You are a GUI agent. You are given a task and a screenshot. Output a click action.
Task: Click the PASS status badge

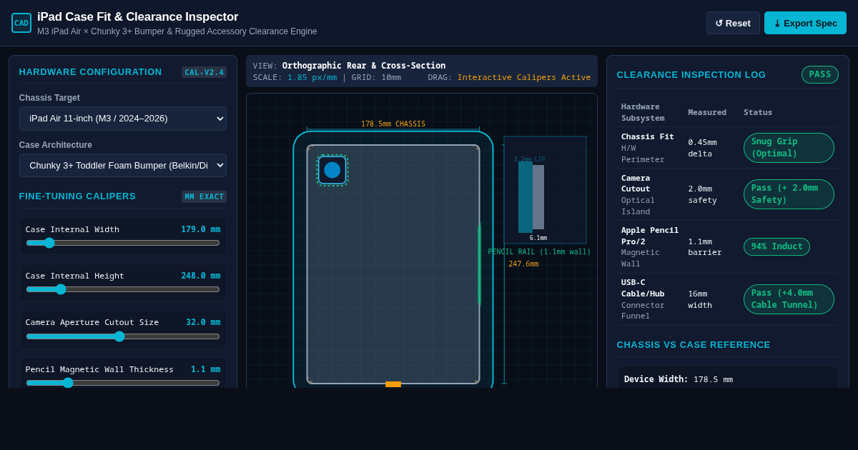coord(820,74)
